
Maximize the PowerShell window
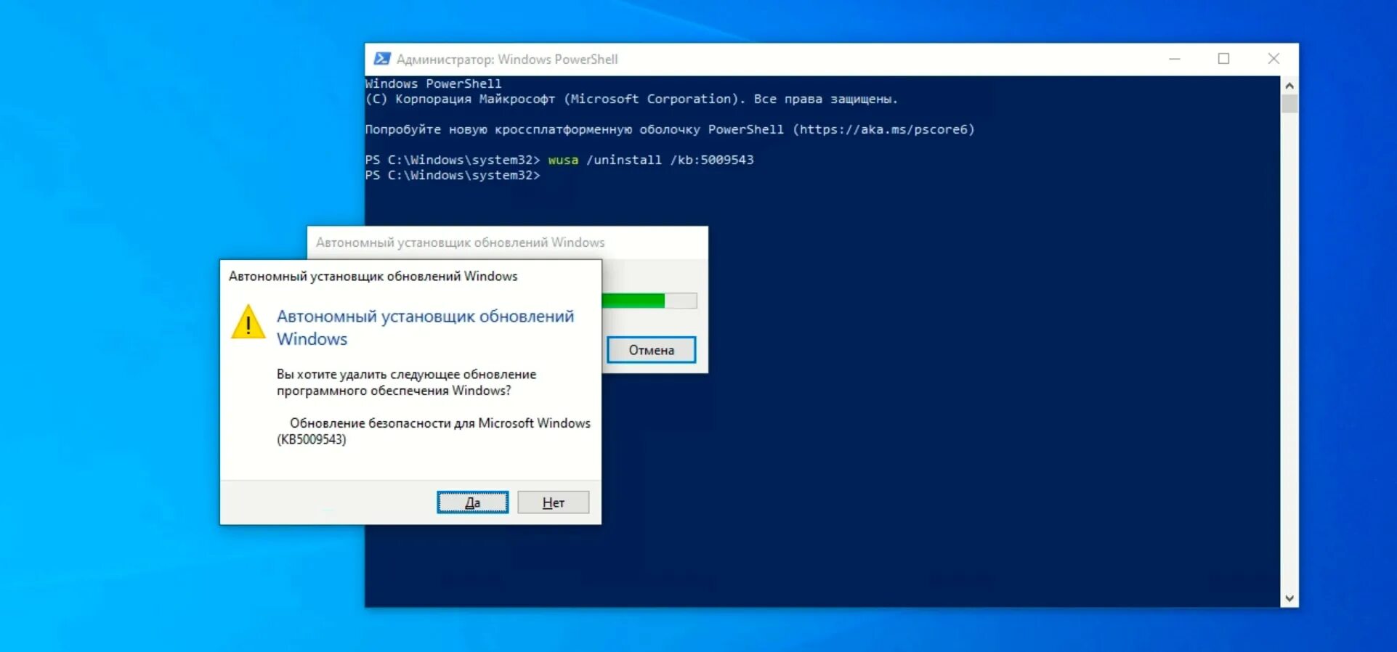[1224, 59]
